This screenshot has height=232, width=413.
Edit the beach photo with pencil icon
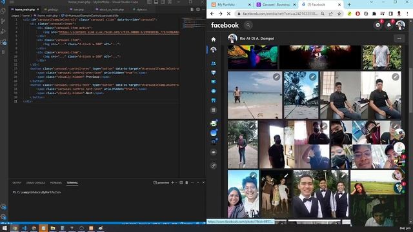(x=276, y=77)
